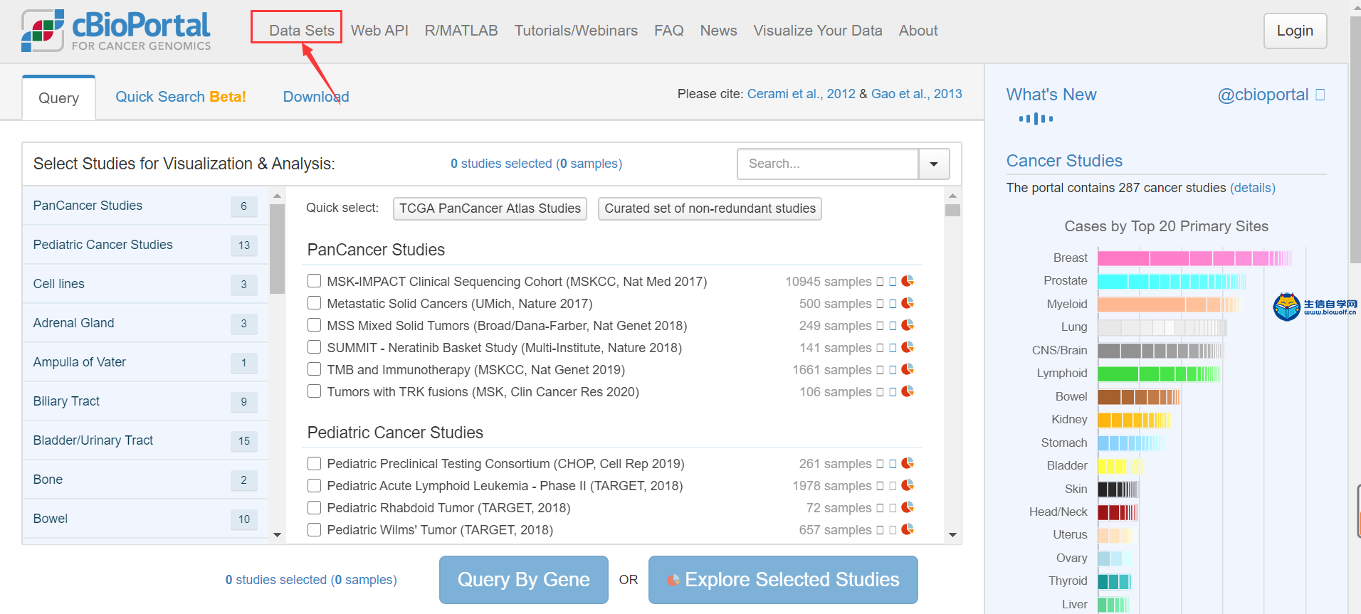Open Tutorials/Webinars in the navbar
The width and height of the screenshot is (1361, 614).
tap(576, 31)
